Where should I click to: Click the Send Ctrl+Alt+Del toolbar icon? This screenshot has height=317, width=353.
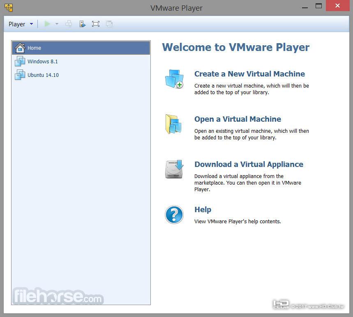[69, 24]
